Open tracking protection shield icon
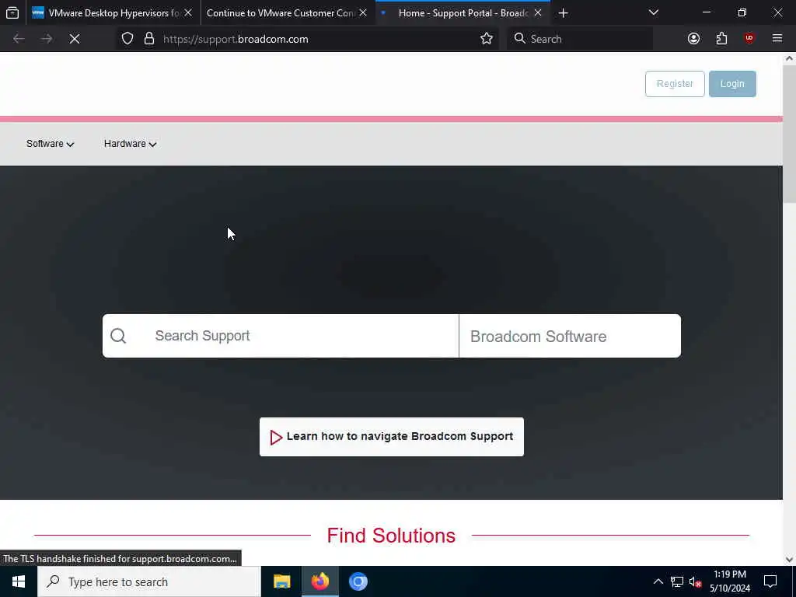The image size is (796, 597). (x=127, y=39)
